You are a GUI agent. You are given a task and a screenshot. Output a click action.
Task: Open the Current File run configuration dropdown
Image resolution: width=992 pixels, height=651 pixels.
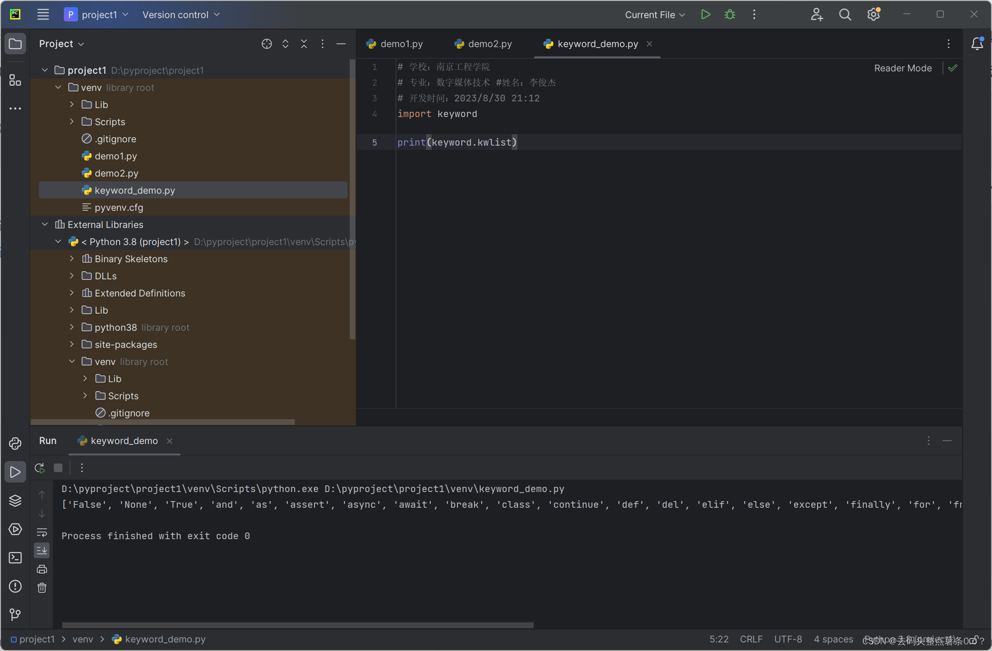click(x=655, y=15)
